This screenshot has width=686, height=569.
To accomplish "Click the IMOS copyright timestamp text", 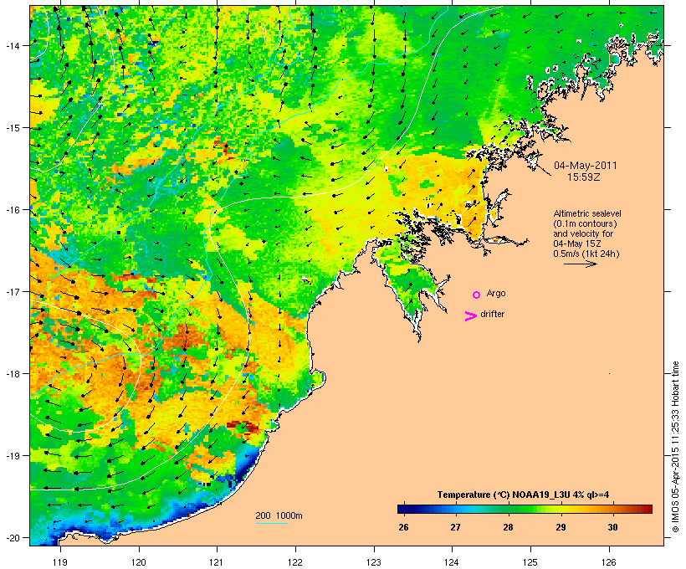I will point(675,447).
